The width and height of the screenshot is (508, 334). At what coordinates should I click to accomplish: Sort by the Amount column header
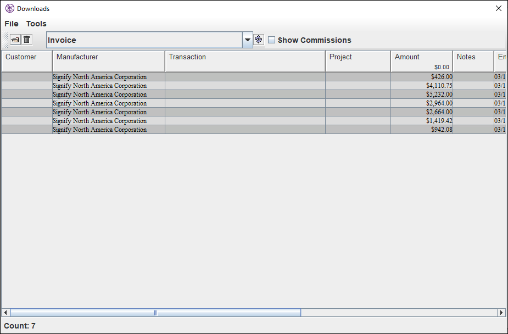pyautogui.click(x=422, y=61)
